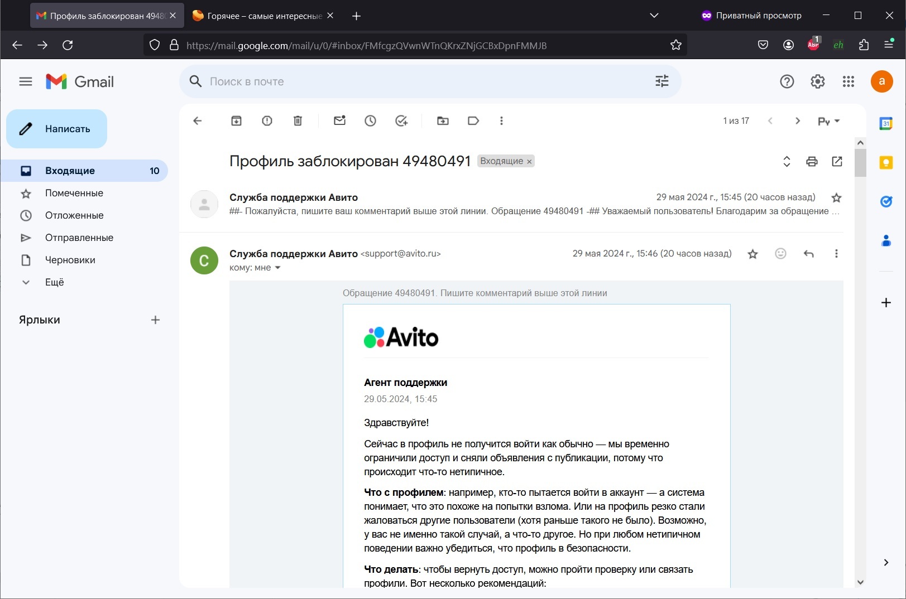The height and width of the screenshot is (599, 906).
Task: Open the Move to folder icon
Action: (x=443, y=120)
